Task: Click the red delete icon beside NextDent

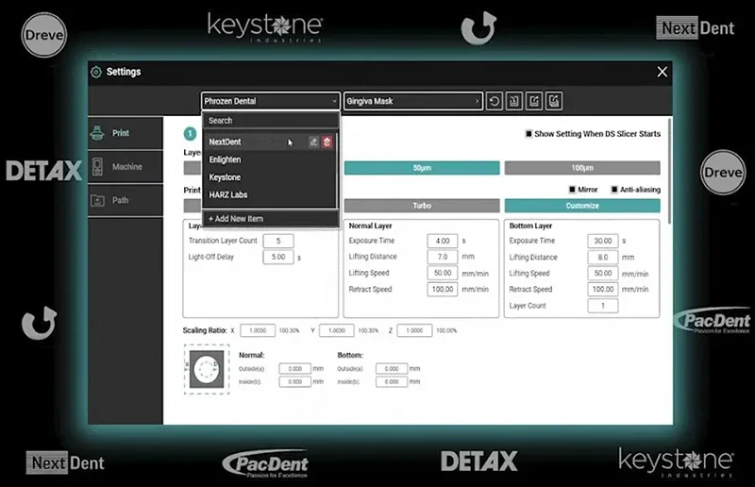Action: click(x=327, y=142)
